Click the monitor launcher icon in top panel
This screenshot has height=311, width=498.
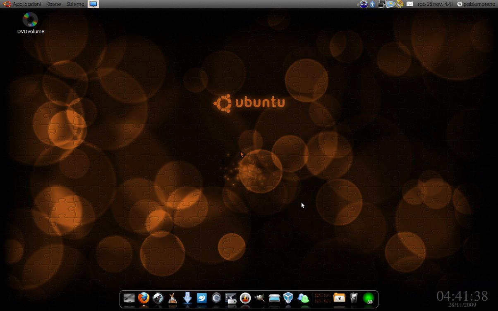(x=93, y=4)
